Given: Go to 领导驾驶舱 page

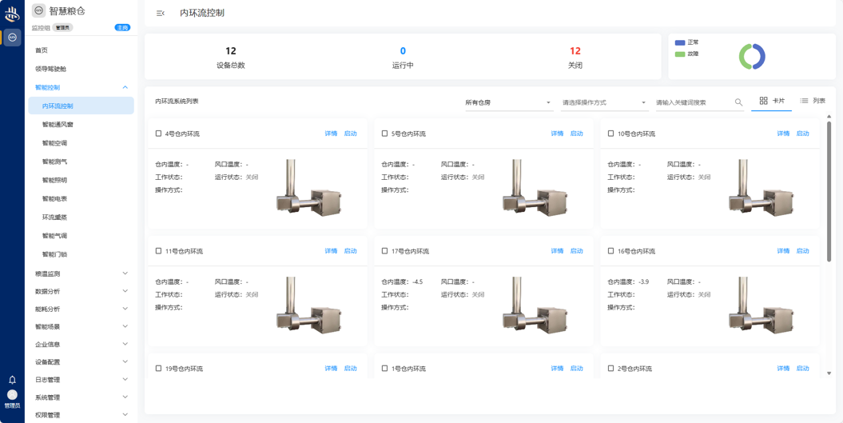Looking at the screenshot, I should click(50, 69).
